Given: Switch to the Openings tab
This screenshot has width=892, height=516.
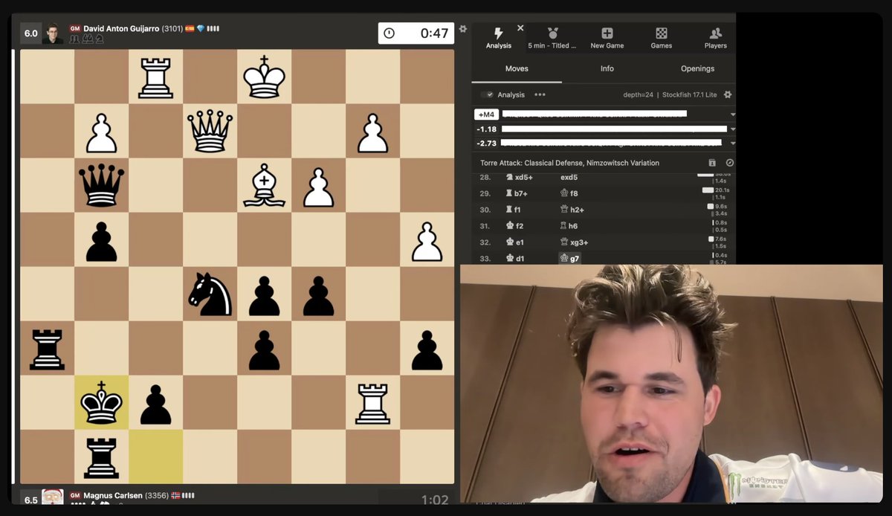Looking at the screenshot, I should pyautogui.click(x=697, y=68).
